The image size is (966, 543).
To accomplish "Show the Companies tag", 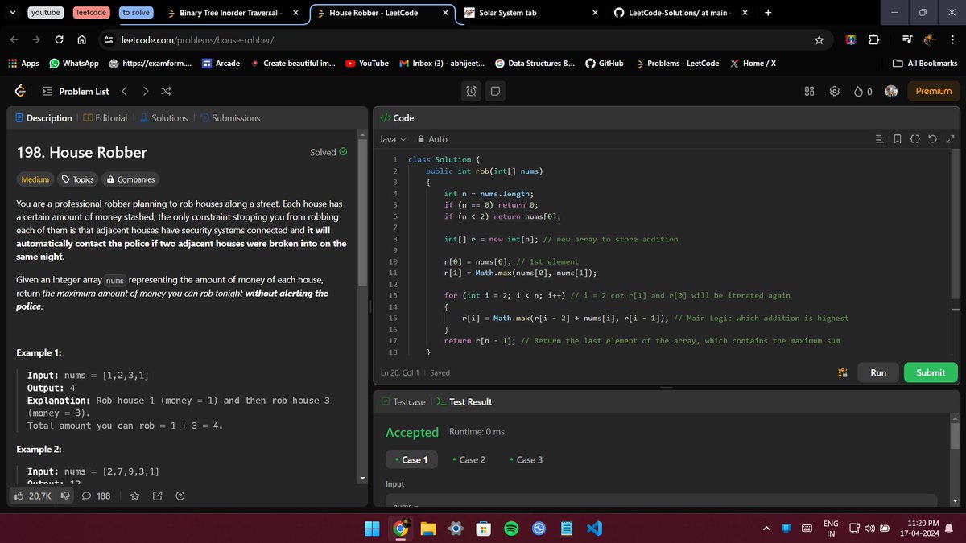I will 131,179.
